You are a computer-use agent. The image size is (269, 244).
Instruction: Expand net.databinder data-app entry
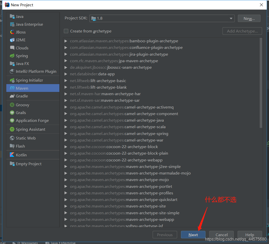pos(66,74)
